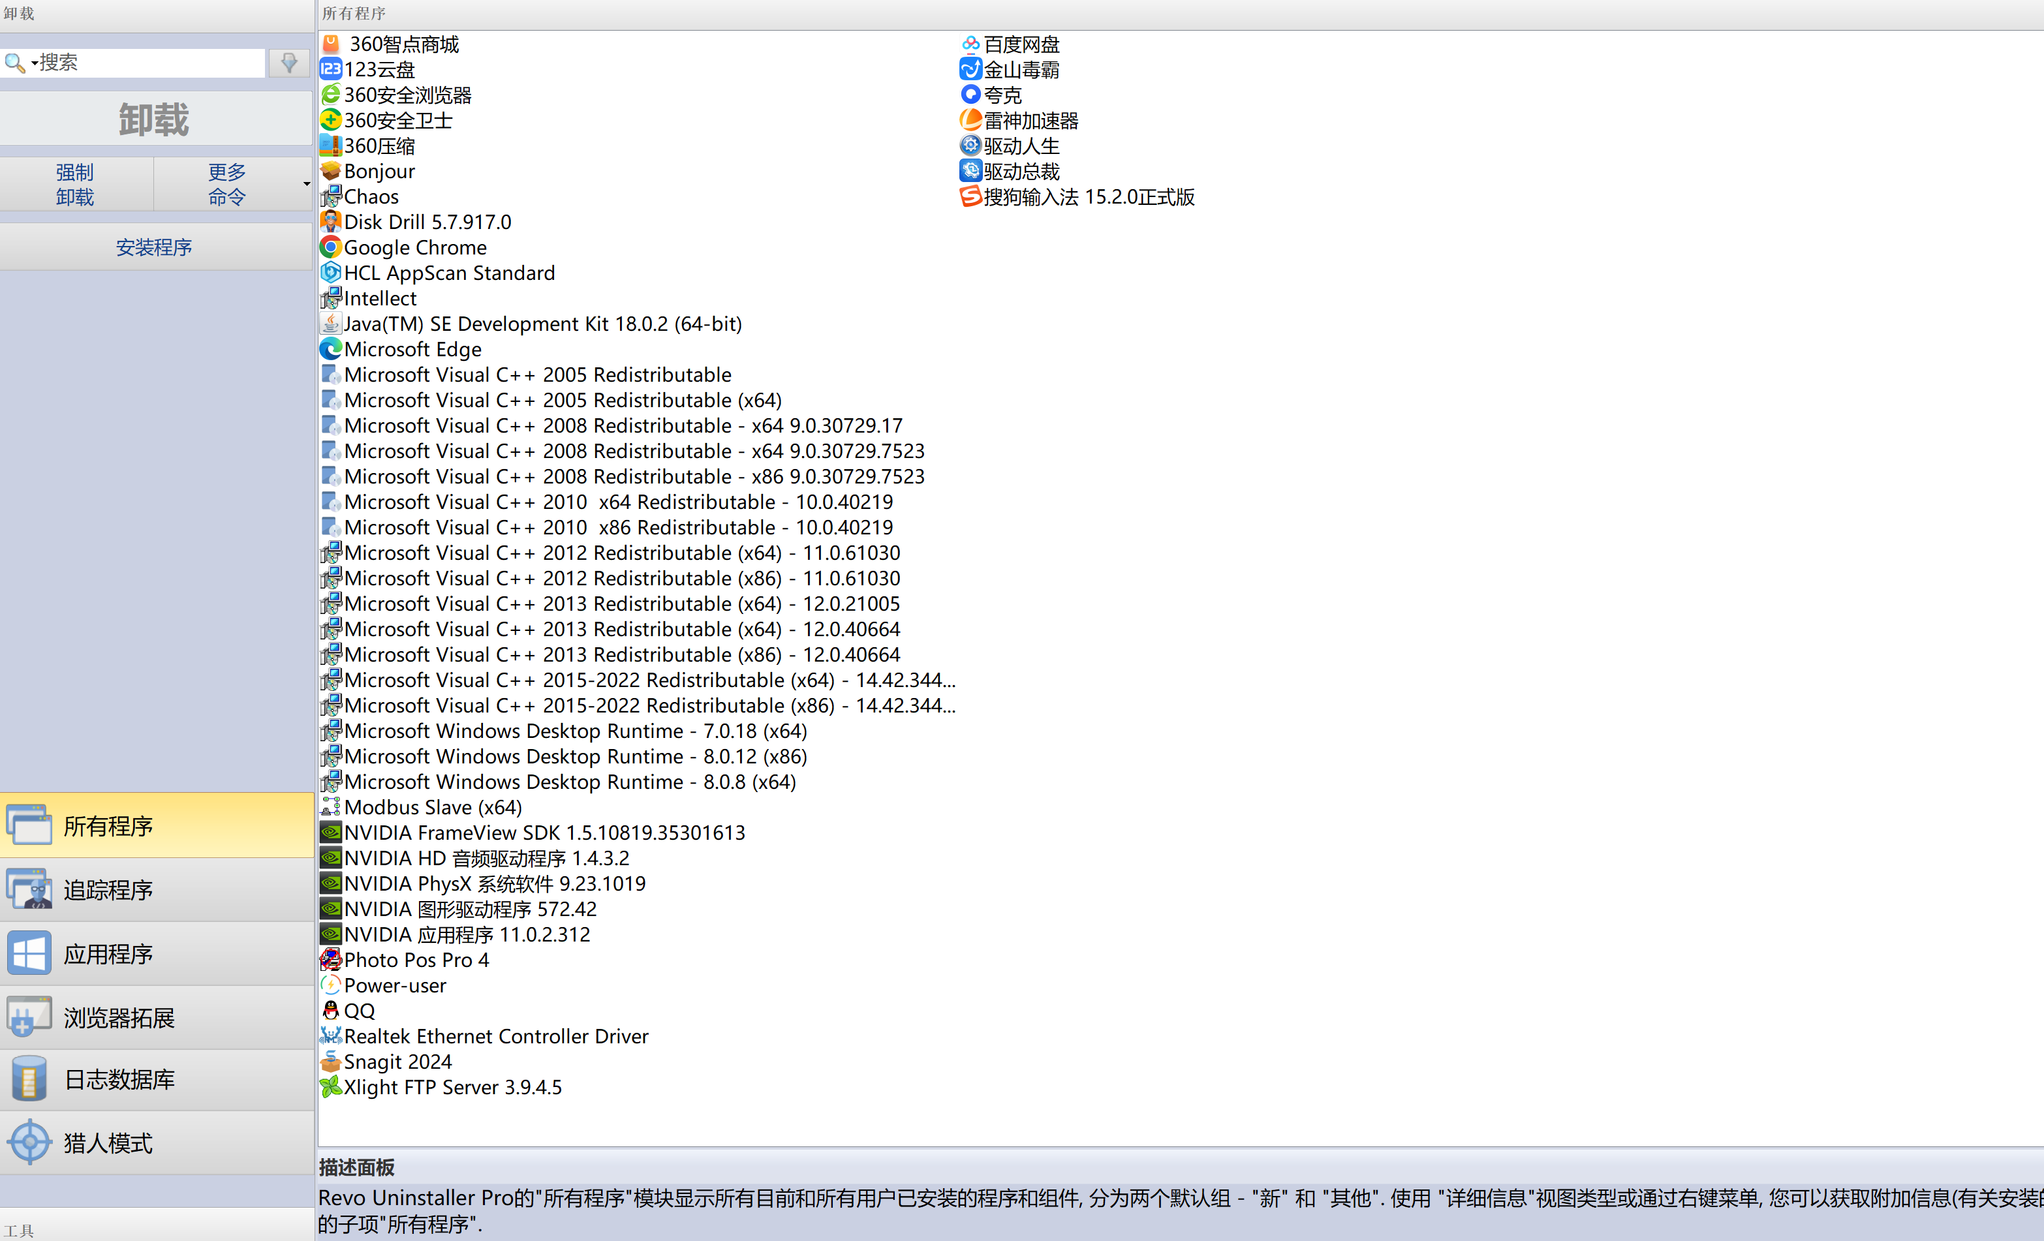This screenshot has width=2044, height=1241.
Task: Select the Google Chrome icon
Action: coord(330,247)
